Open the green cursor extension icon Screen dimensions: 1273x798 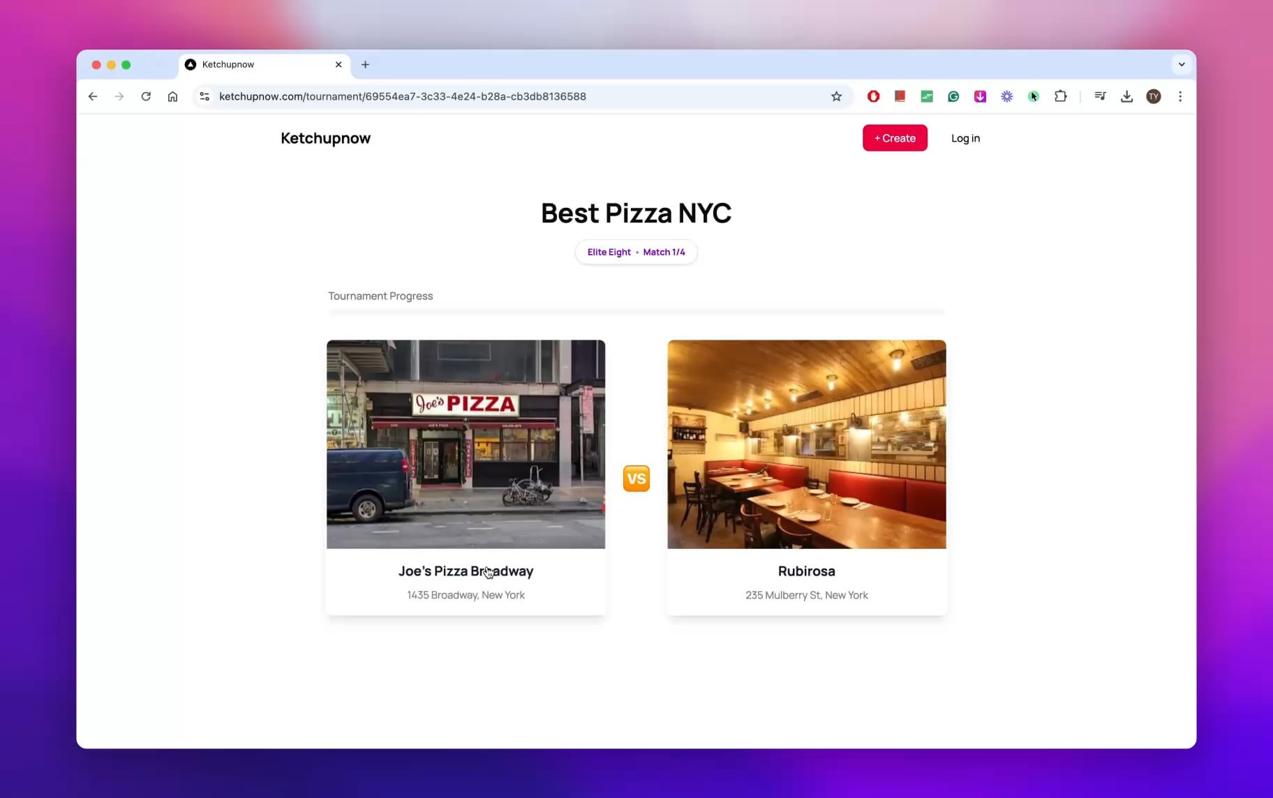[1034, 96]
